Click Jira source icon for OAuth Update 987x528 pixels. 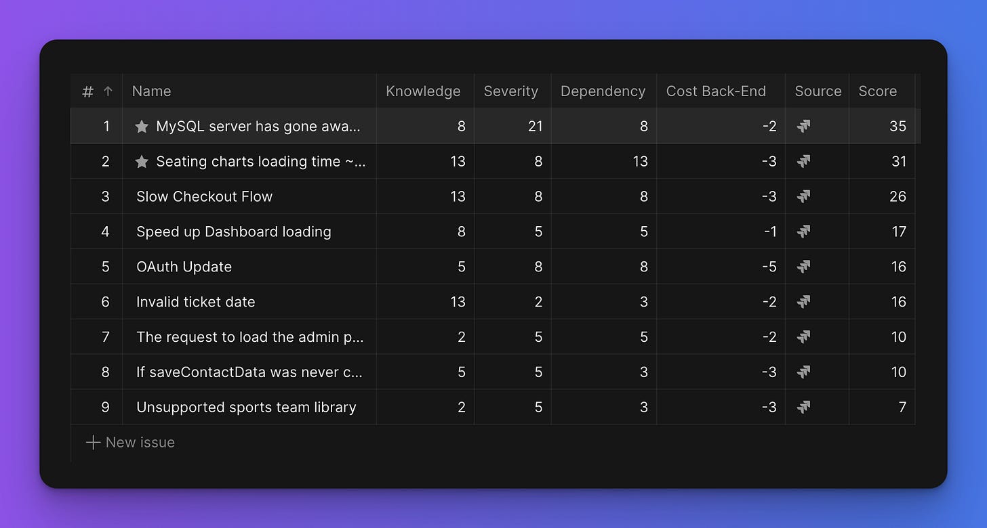804,267
